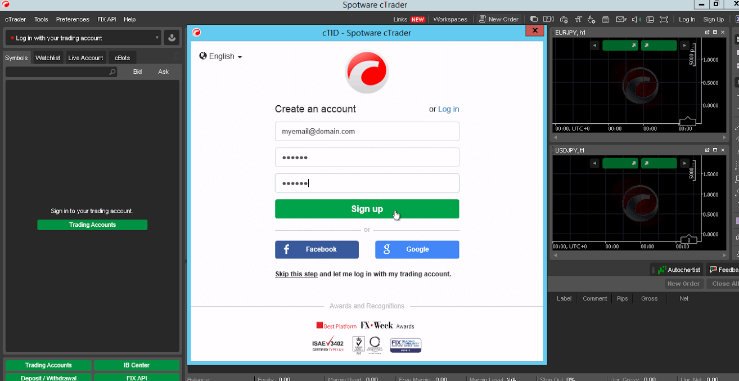This screenshot has width=739, height=381.
Task: Sign up with Google button
Action: click(417, 249)
